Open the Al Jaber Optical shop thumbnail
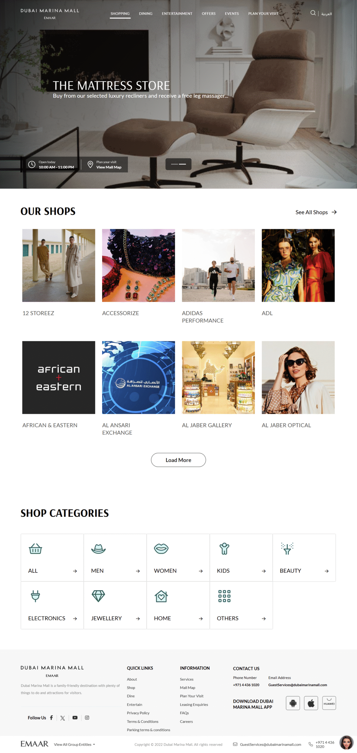Viewport: 357px width, 753px height. [x=298, y=377]
